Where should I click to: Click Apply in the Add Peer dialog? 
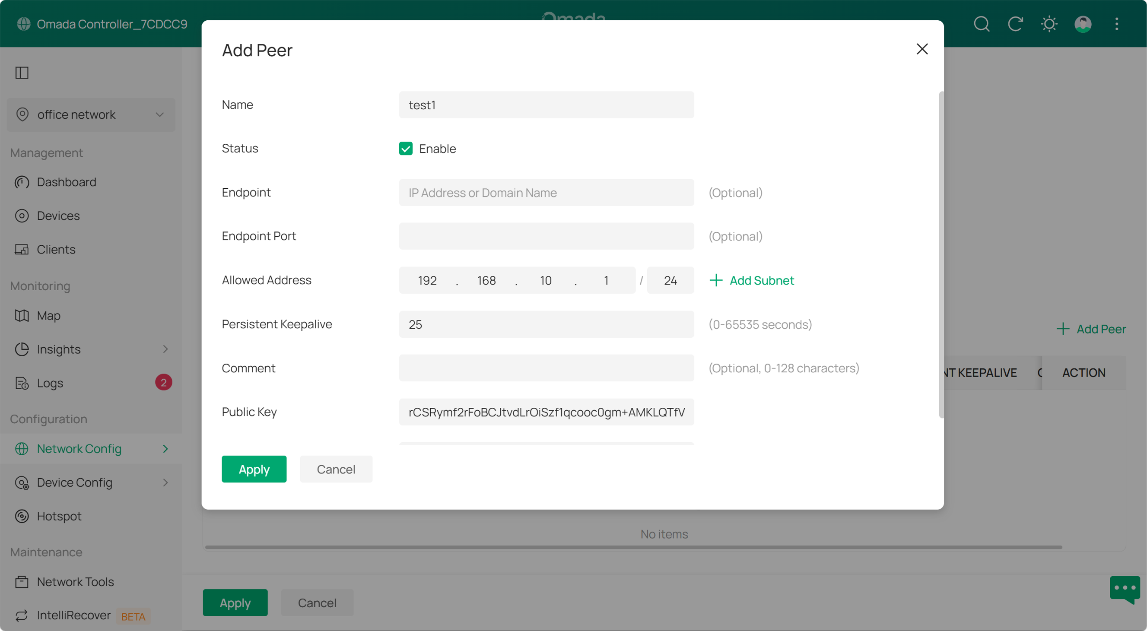tap(254, 469)
